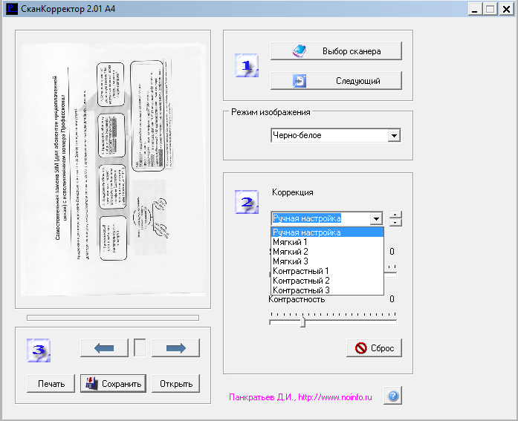
Task: Click Открыть button
Action: click(x=176, y=384)
